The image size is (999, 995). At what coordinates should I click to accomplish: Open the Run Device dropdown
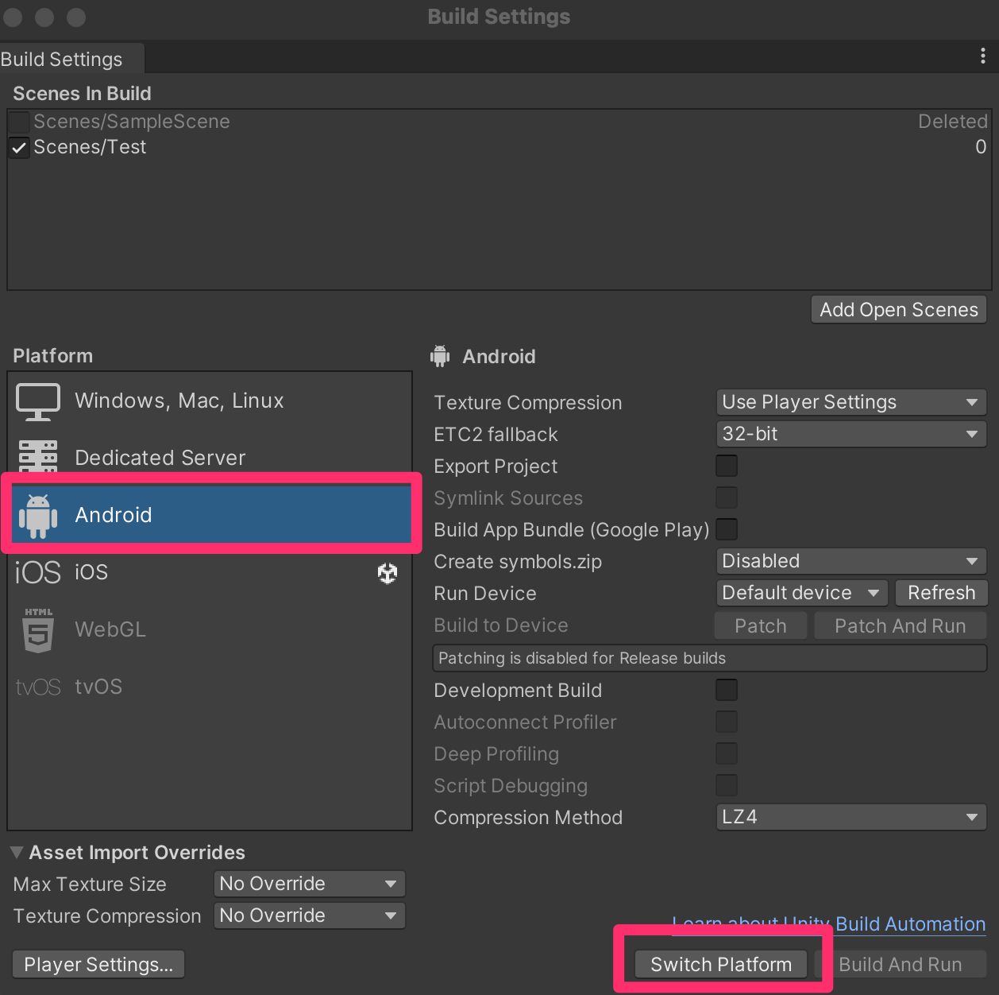[801, 593]
